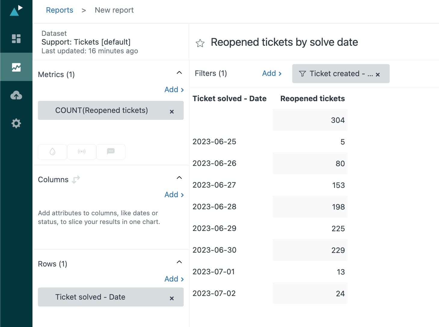
Task: Remove the COUNT(Reopened tickets) metric
Action: 172,111
